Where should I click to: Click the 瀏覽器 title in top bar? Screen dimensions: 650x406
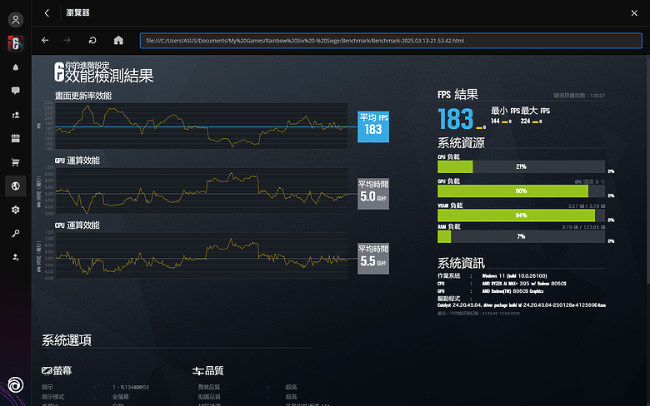(77, 12)
